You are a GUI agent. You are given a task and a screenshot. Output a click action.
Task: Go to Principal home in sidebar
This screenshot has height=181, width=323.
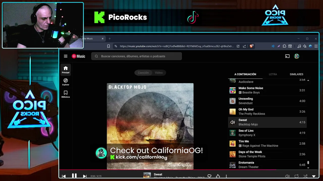pyautogui.click(x=66, y=70)
